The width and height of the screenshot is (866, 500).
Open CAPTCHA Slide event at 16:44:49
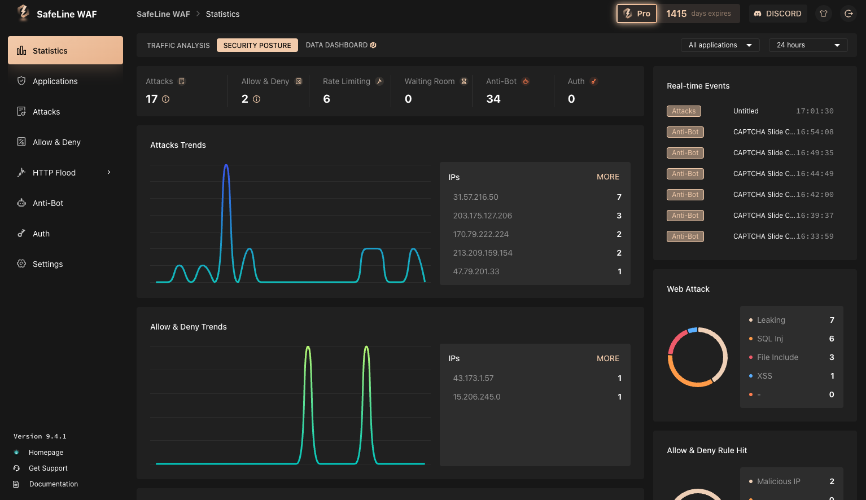[x=764, y=174]
